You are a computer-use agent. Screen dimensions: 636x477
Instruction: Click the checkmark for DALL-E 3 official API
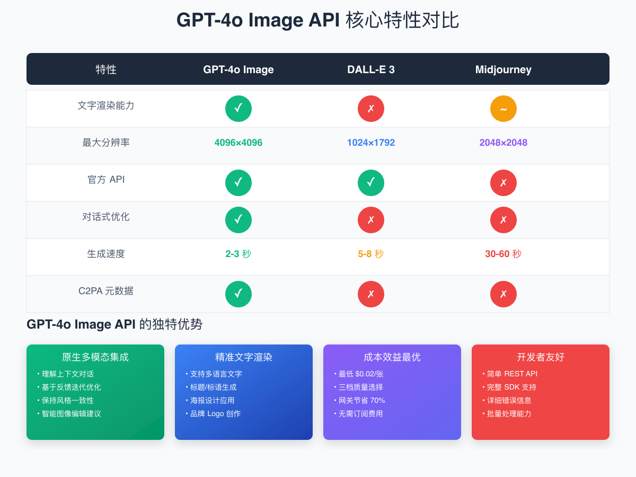click(x=371, y=183)
